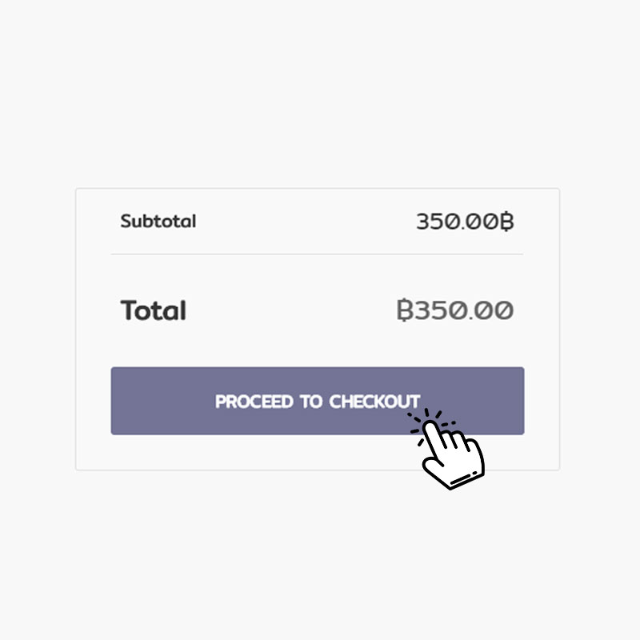Click the bold Total label

tap(153, 310)
